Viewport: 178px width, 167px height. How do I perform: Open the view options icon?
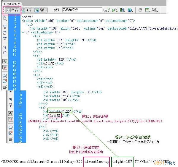click(x=147, y=10)
